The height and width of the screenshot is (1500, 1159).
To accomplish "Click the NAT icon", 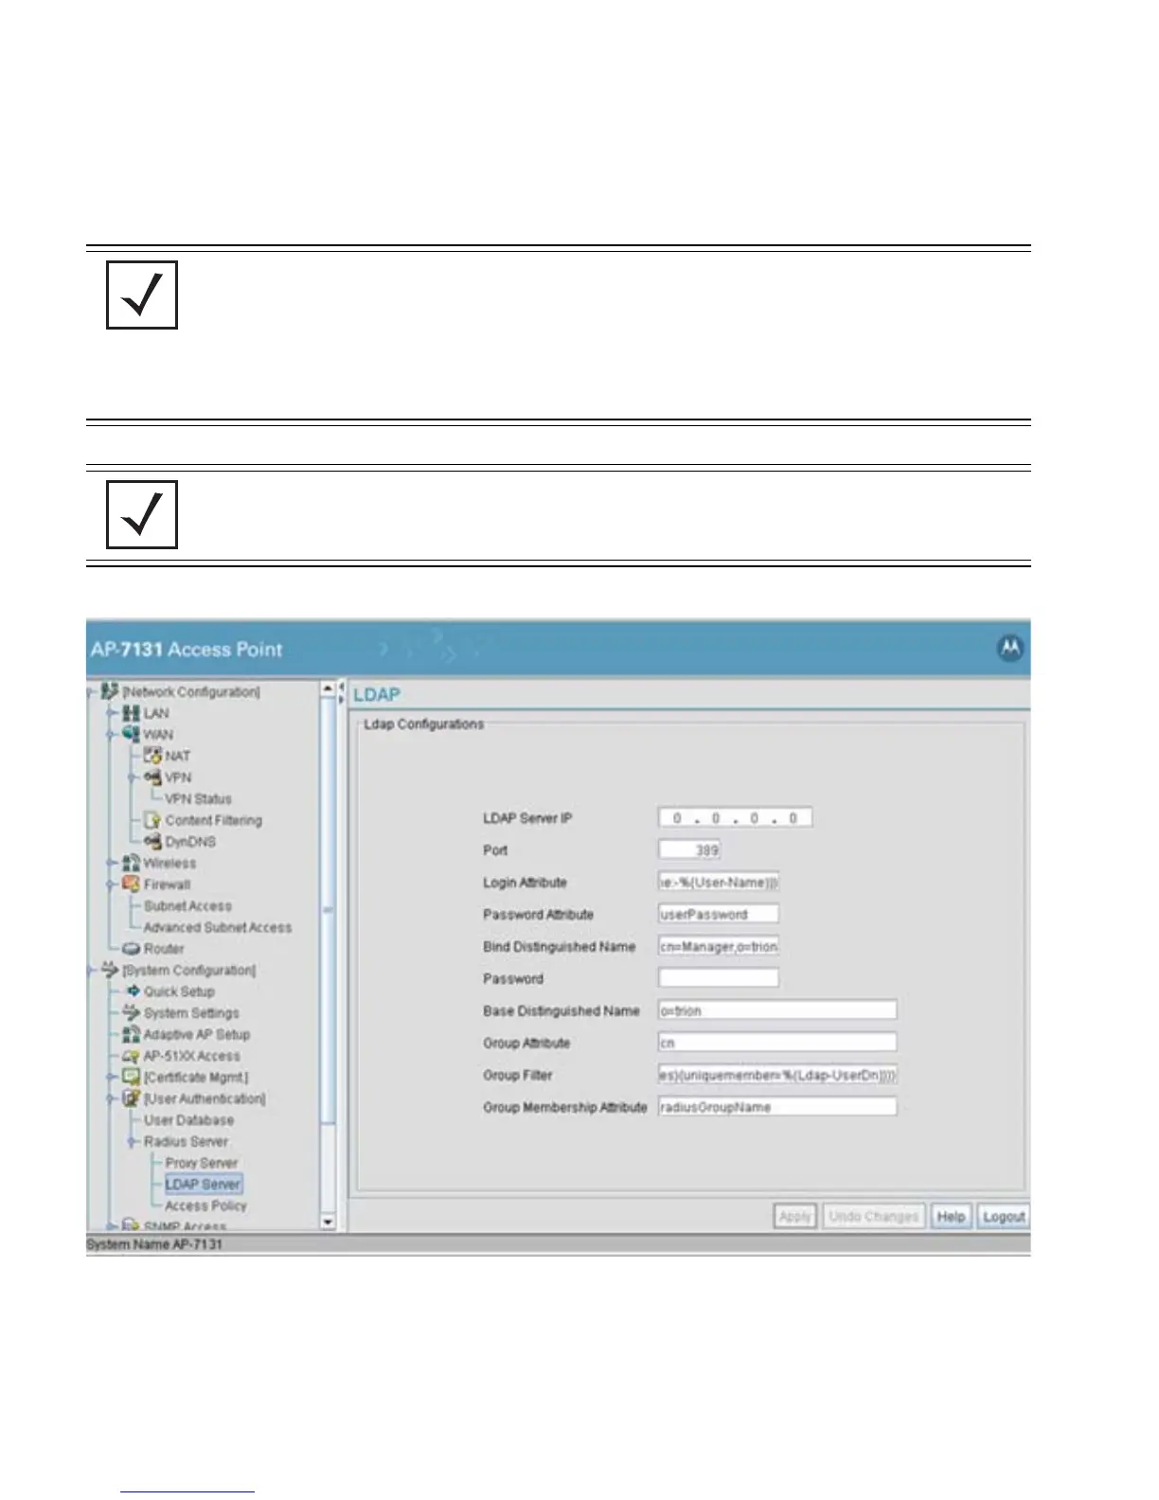I will click(x=153, y=756).
